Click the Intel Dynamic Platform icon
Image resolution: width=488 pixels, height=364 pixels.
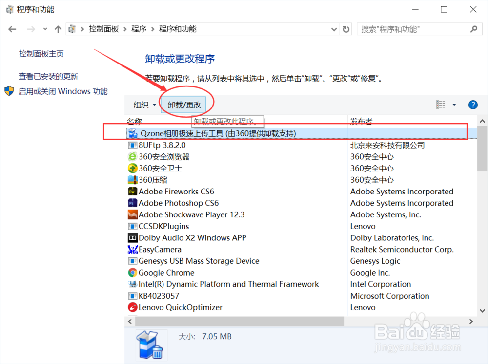133,284
